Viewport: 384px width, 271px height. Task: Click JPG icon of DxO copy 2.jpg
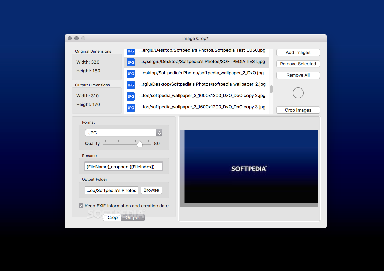(x=131, y=96)
